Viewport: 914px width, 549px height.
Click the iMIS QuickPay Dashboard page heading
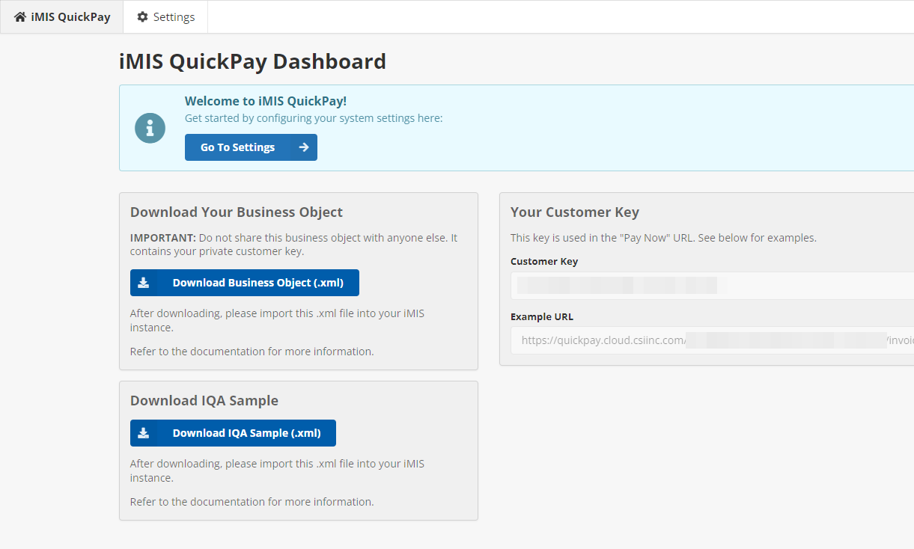[x=252, y=61]
